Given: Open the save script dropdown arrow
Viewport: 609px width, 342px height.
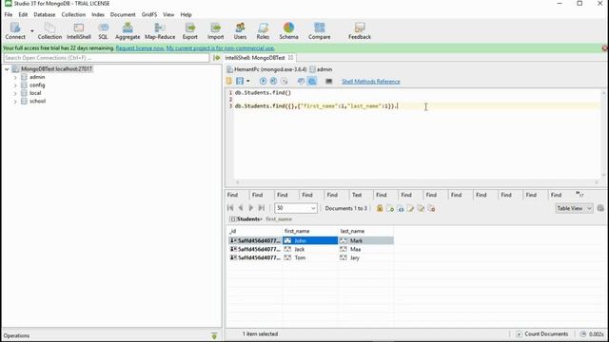Looking at the screenshot, I should (x=248, y=81).
